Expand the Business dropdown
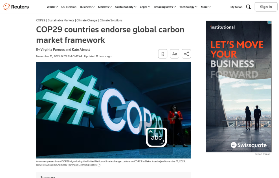 pos(87,7)
